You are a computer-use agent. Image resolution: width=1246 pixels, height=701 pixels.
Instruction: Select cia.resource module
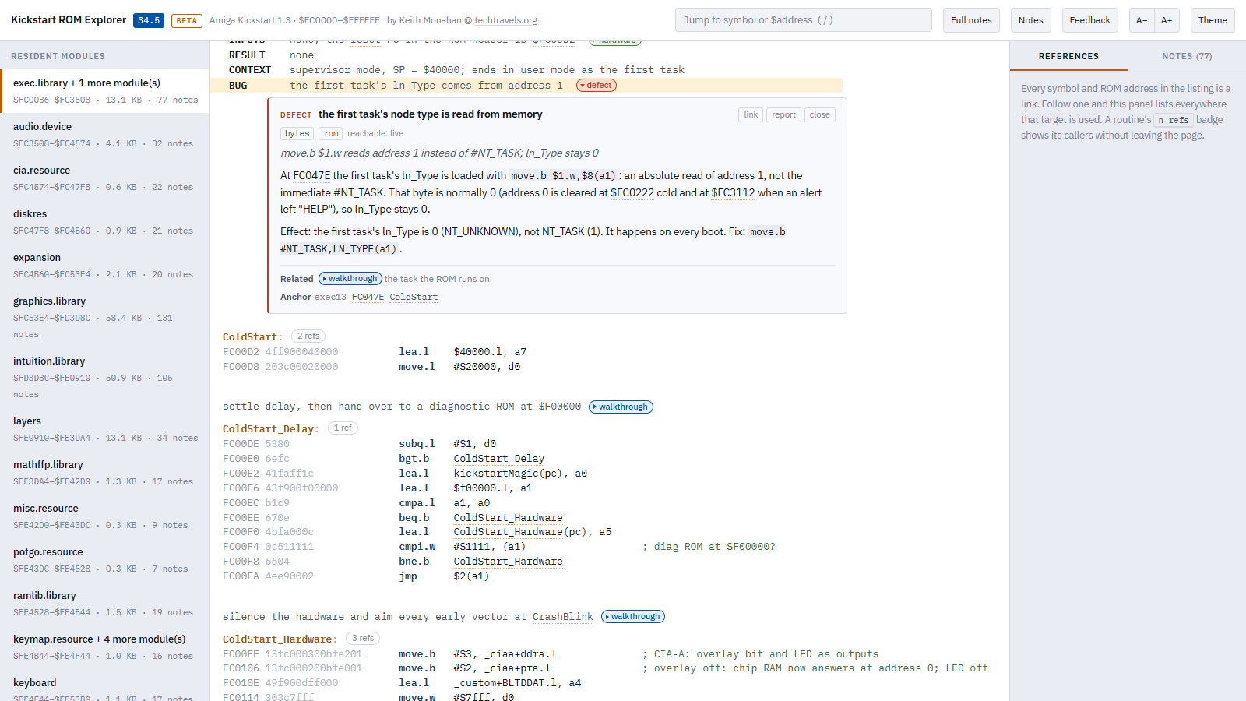pyautogui.click(x=105, y=178)
